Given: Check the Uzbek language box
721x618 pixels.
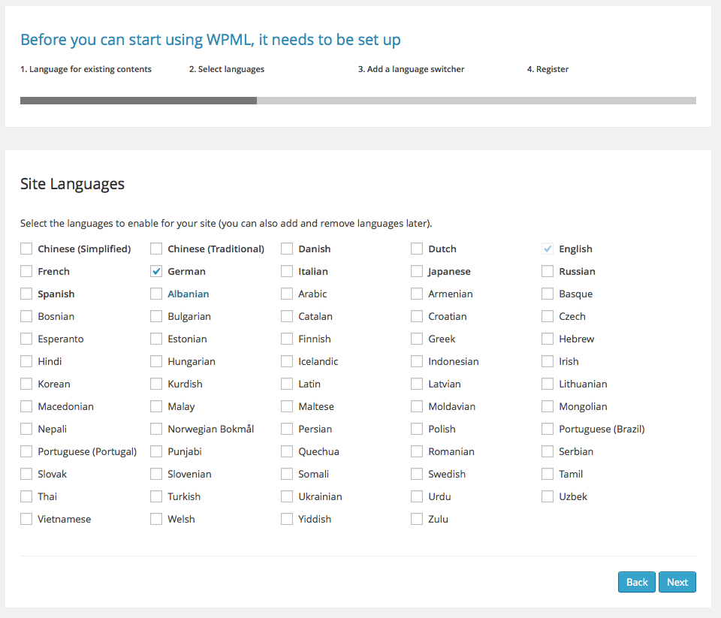Looking at the screenshot, I should pyautogui.click(x=548, y=496).
